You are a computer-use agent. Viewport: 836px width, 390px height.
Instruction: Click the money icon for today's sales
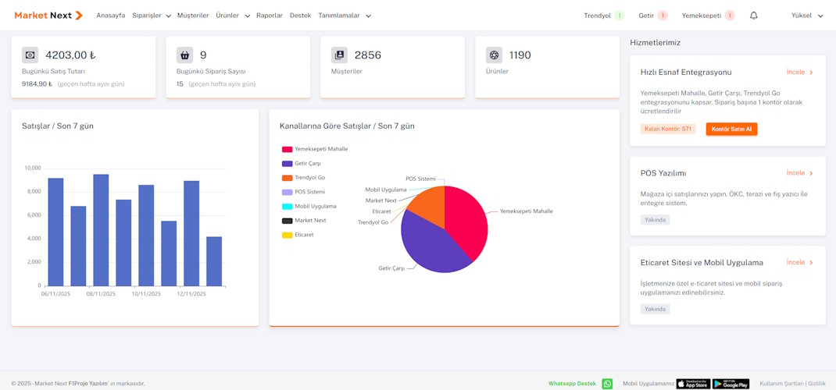pyautogui.click(x=30, y=55)
